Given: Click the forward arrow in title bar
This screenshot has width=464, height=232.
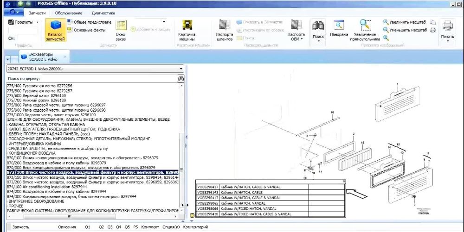Looking at the screenshot, I should [x=28, y=4].
